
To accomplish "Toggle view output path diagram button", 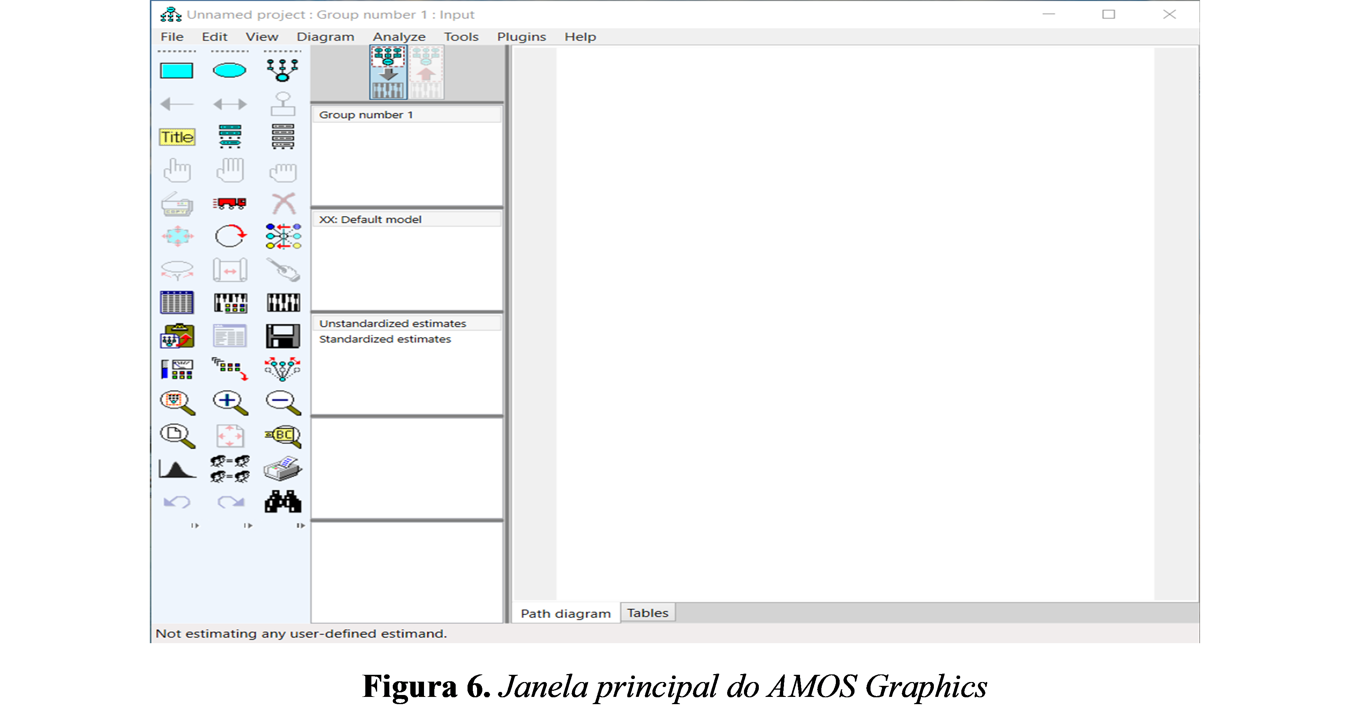I will point(426,72).
